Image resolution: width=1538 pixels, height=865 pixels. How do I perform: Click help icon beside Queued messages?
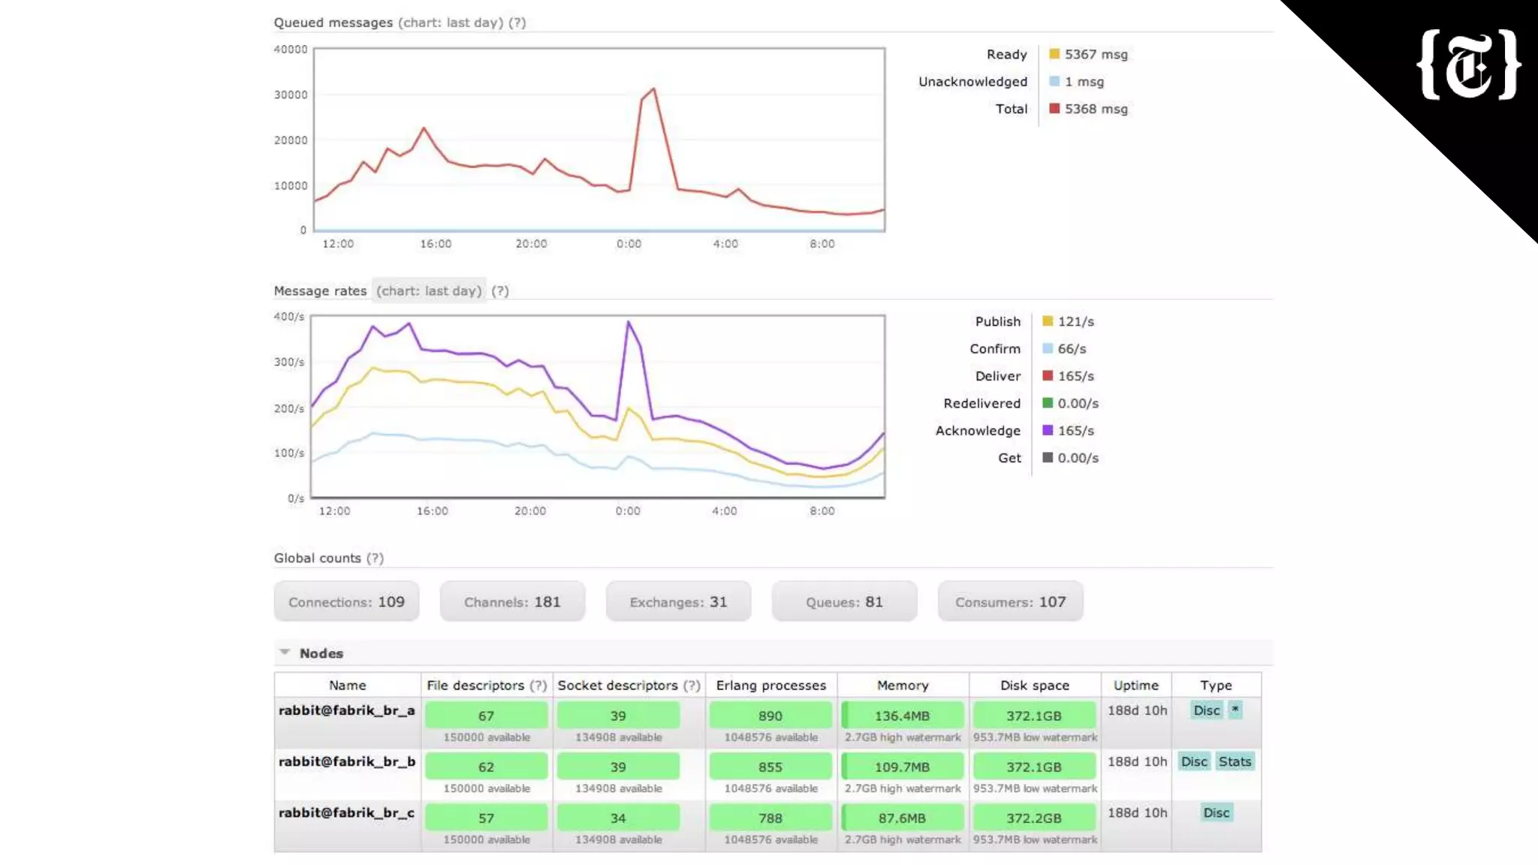(517, 23)
